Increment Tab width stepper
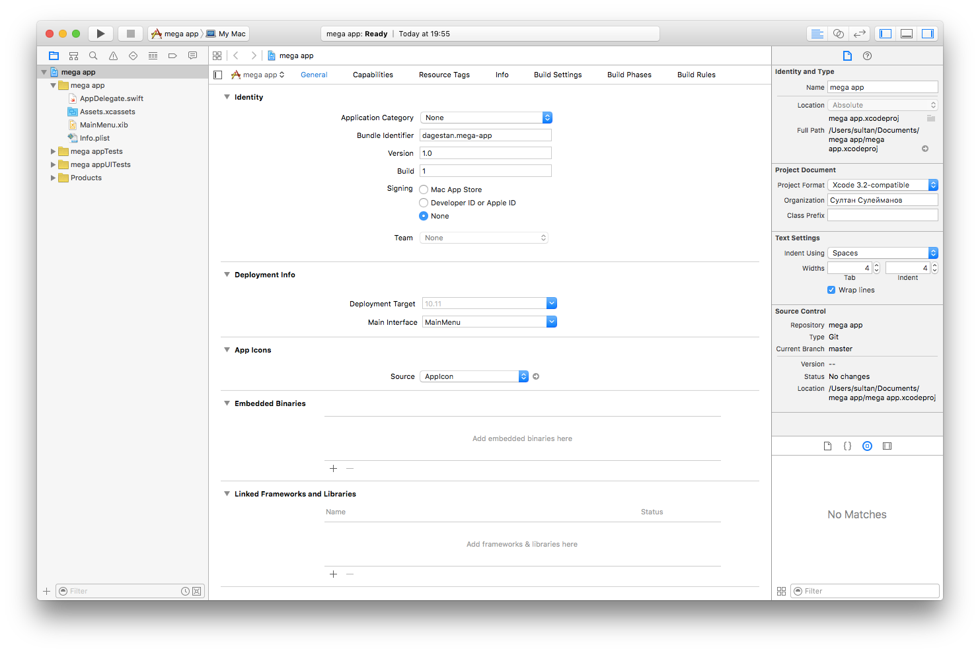 [x=877, y=265]
